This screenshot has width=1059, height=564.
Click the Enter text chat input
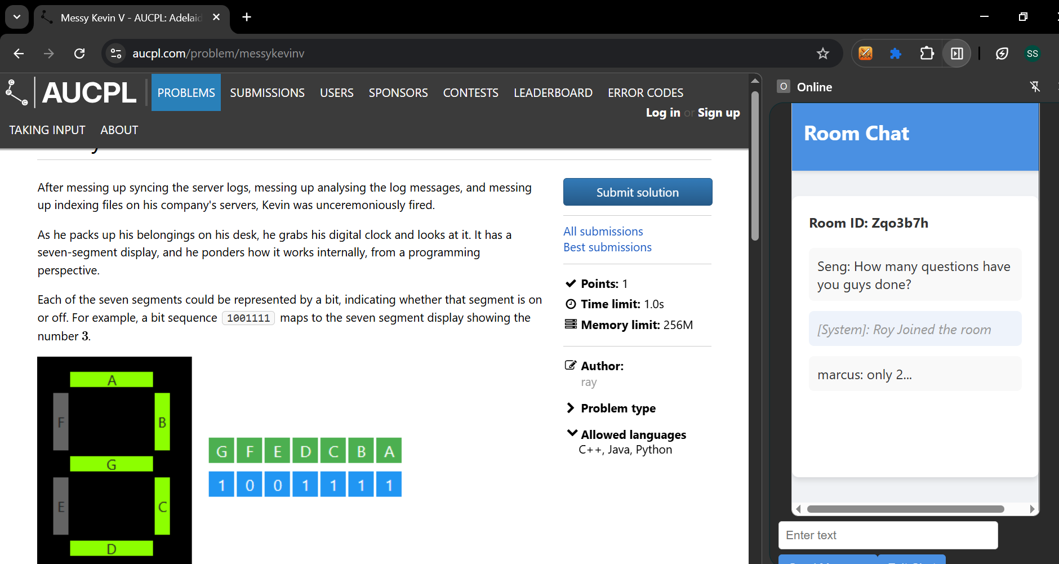888,535
